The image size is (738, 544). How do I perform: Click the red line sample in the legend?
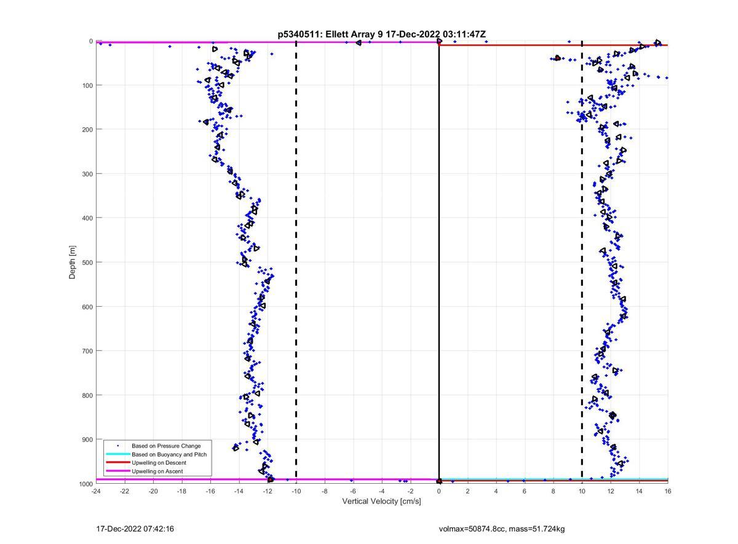pos(117,463)
